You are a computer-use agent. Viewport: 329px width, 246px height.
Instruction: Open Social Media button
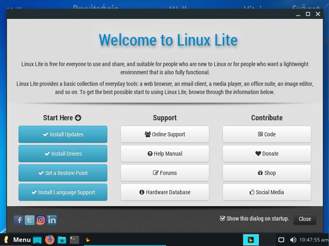coord(267,192)
